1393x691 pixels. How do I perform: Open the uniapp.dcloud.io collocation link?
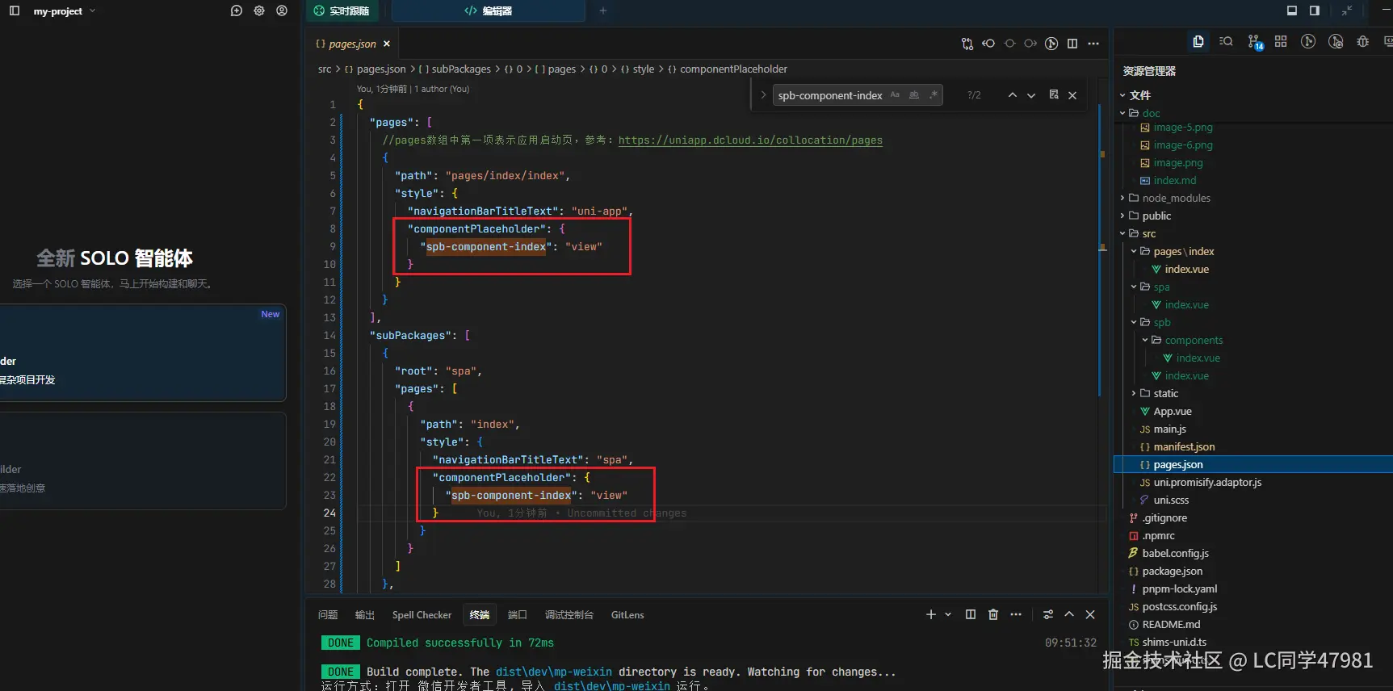(750, 140)
